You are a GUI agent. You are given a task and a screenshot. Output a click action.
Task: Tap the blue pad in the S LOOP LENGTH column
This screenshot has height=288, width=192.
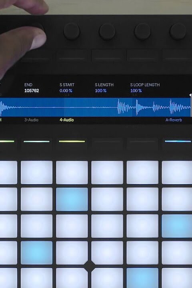[142, 278]
